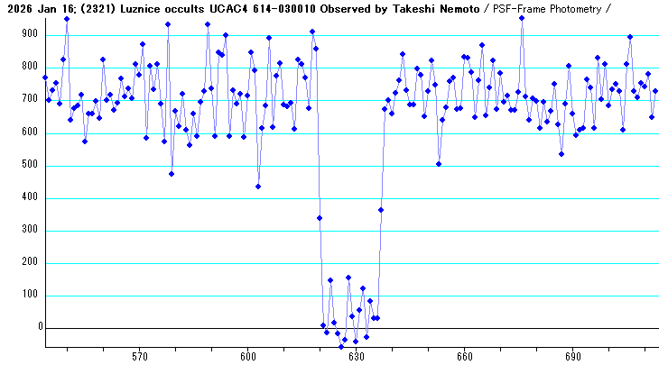
Task: Click the 630 tick label on x-axis
Action: pyautogui.click(x=356, y=358)
